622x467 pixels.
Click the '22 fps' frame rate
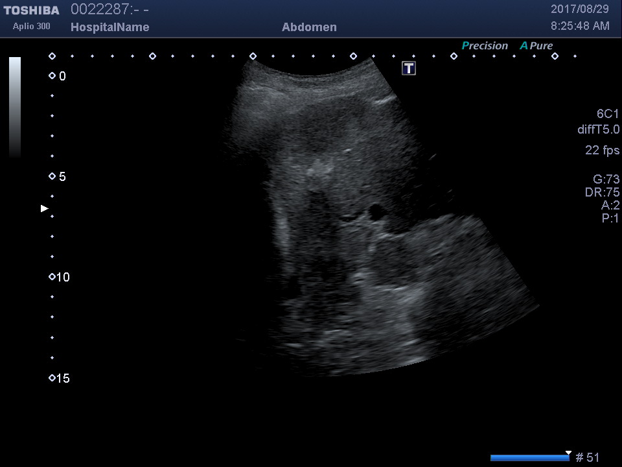click(x=602, y=150)
